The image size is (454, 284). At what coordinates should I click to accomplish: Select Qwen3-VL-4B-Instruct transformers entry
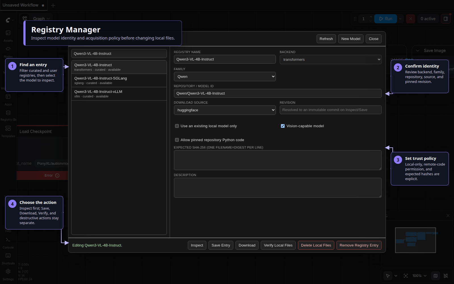pyautogui.click(x=119, y=67)
